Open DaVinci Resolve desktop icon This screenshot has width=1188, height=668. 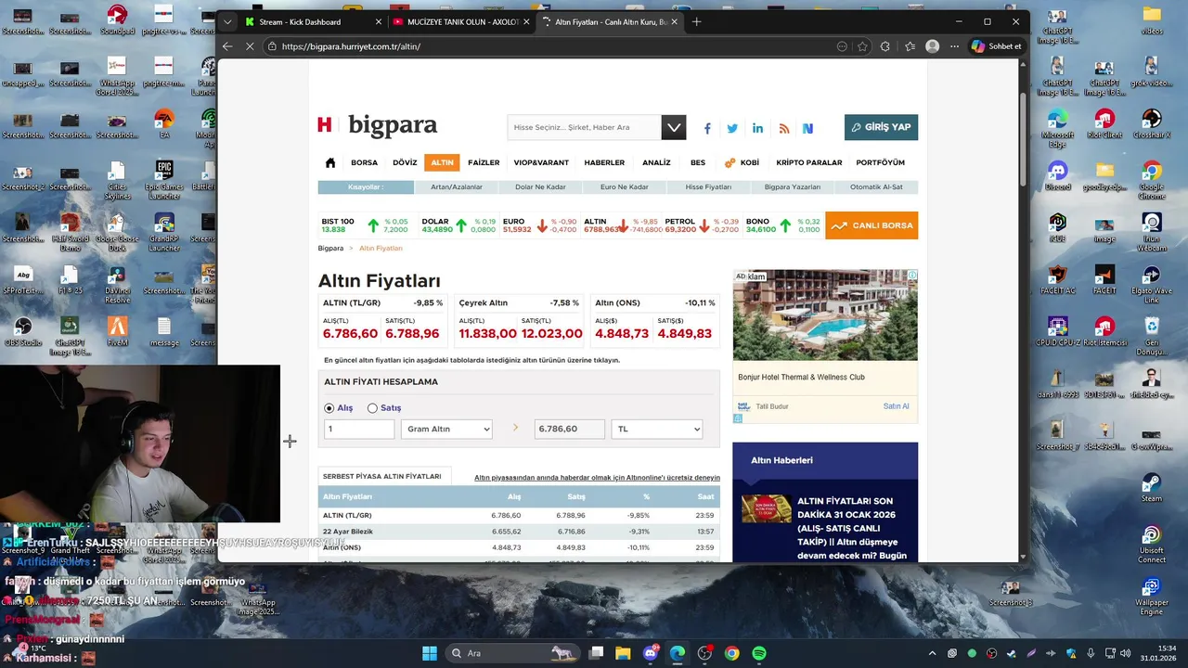point(117,284)
